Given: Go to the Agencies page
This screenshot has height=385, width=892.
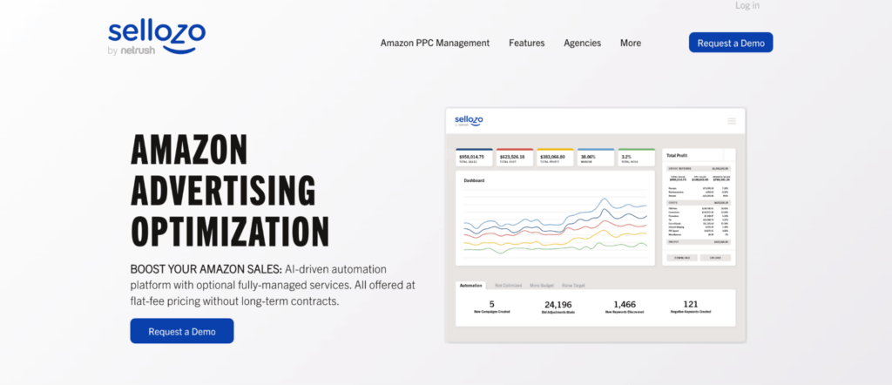Looking at the screenshot, I should [582, 43].
